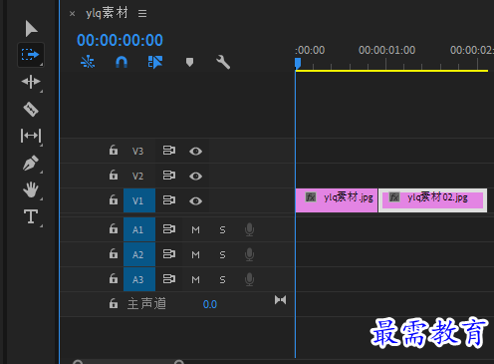Viewport: 494px width, 364px height.
Task: Toggle Linked Selection button
Action: 155,62
